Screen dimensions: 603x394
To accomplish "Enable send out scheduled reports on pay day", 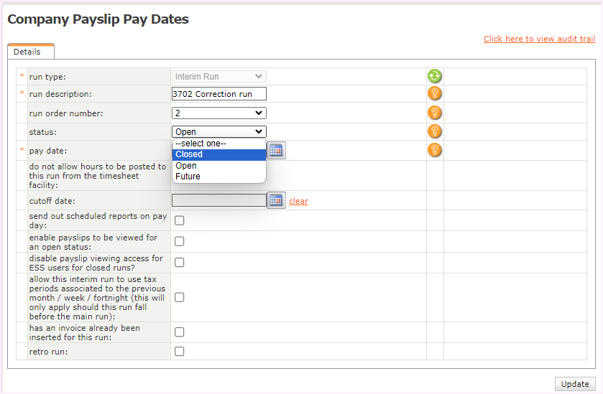I will tap(179, 220).
